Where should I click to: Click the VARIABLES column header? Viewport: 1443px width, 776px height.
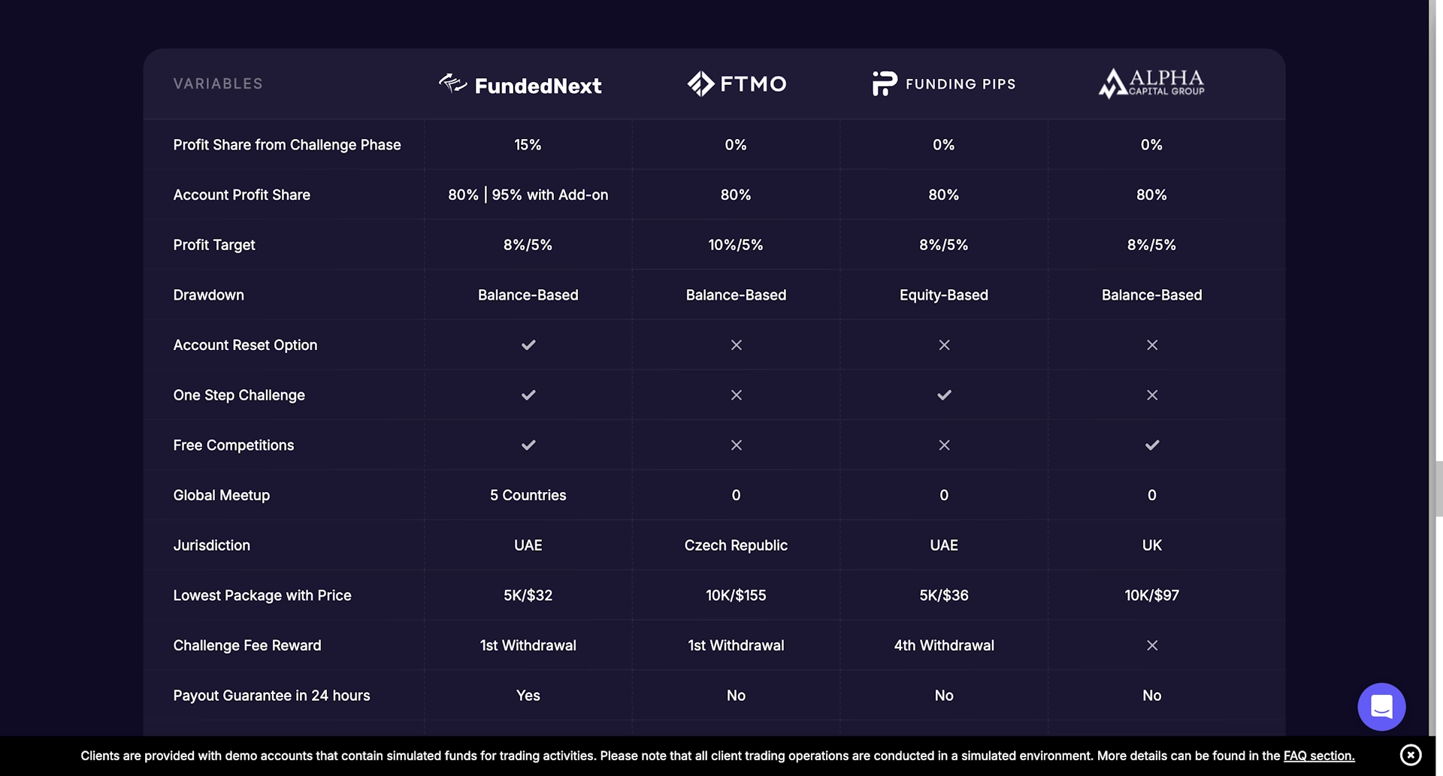(x=218, y=83)
